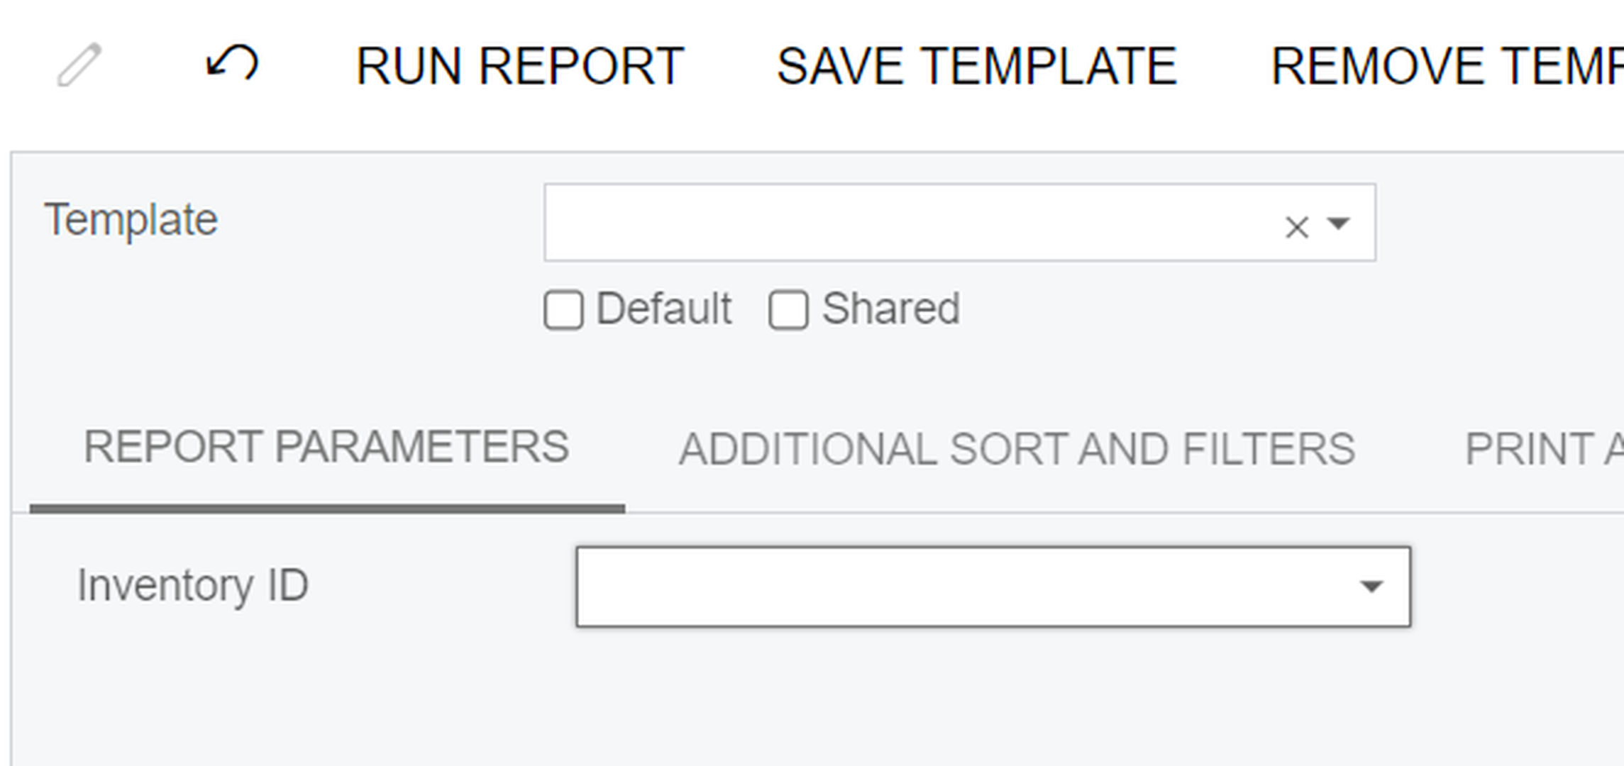Focus the Inventory ID input field
The height and width of the screenshot is (766, 1624).
click(958, 587)
